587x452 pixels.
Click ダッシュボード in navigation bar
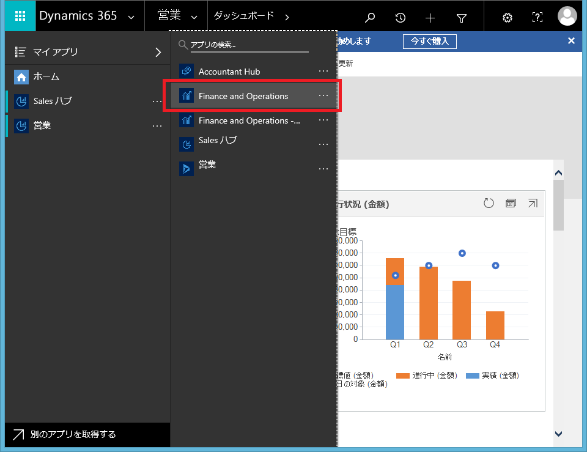click(244, 16)
